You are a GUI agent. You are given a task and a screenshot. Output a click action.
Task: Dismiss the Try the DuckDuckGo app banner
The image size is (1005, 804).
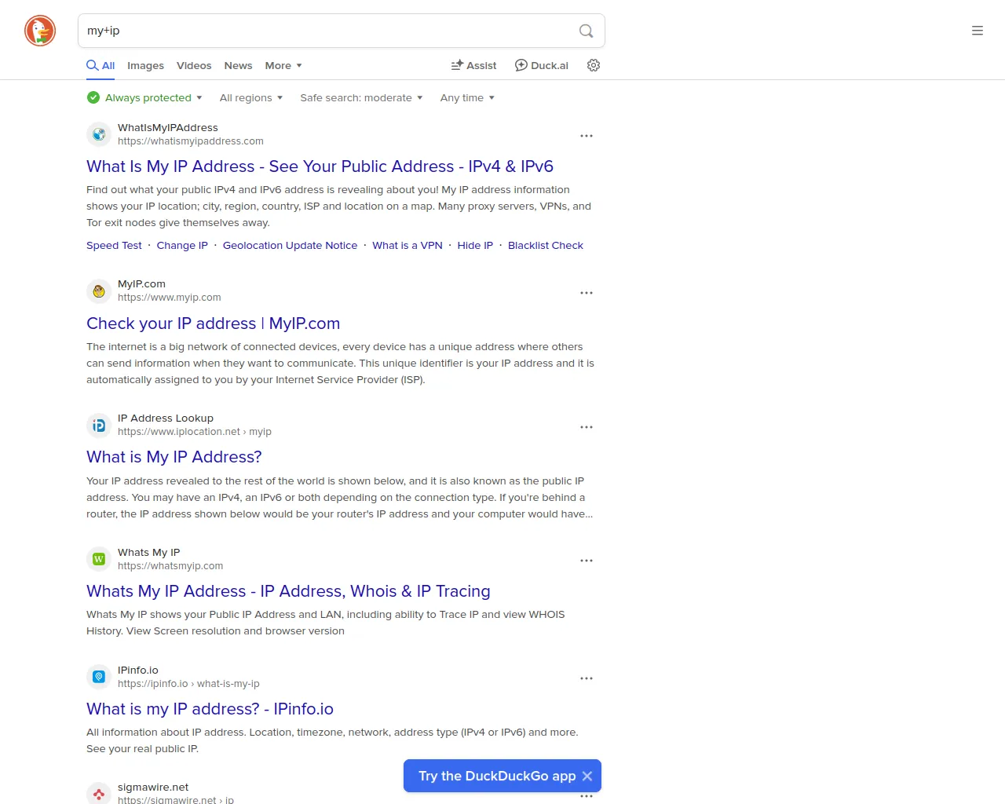[587, 776]
